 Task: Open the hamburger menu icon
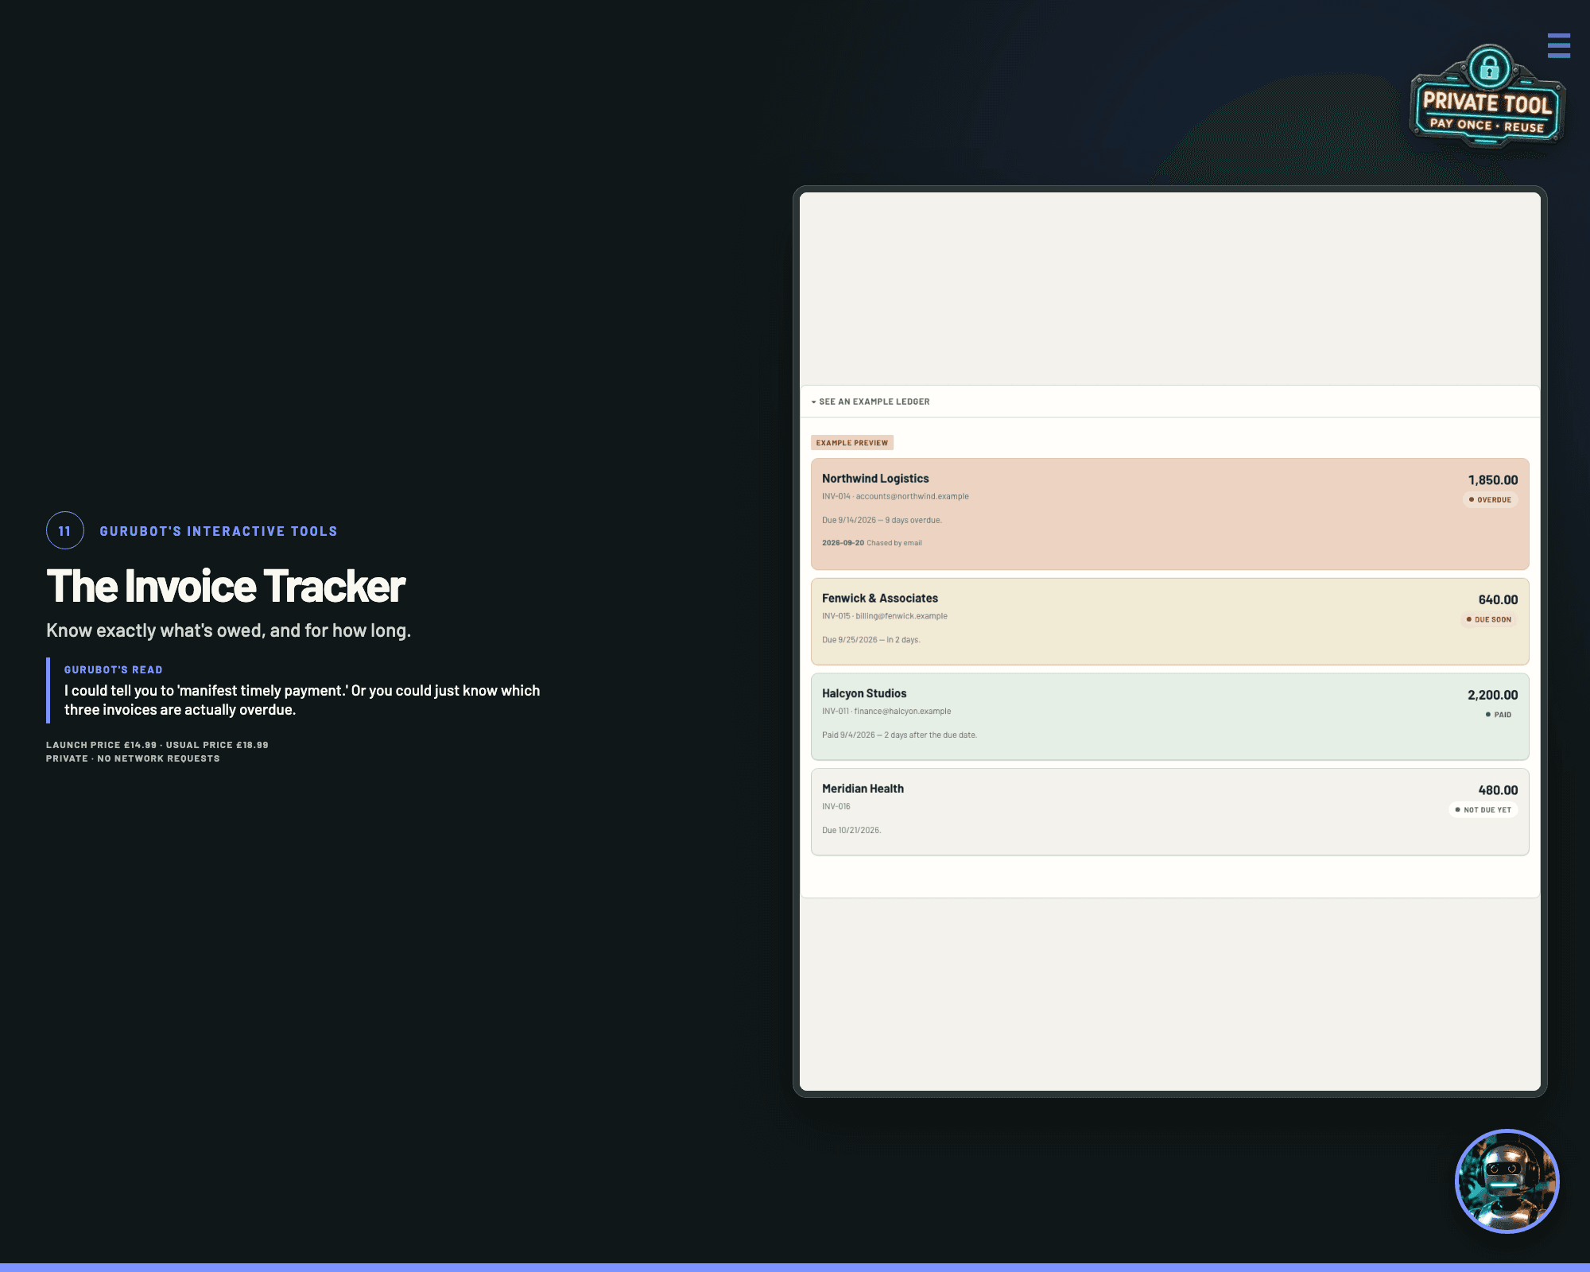[x=1558, y=45]
